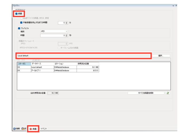Screen dimensions: 189x135
Task: Toggle 手動録画を停止するまでの時間 checkbox
Action: coord(21,22)
